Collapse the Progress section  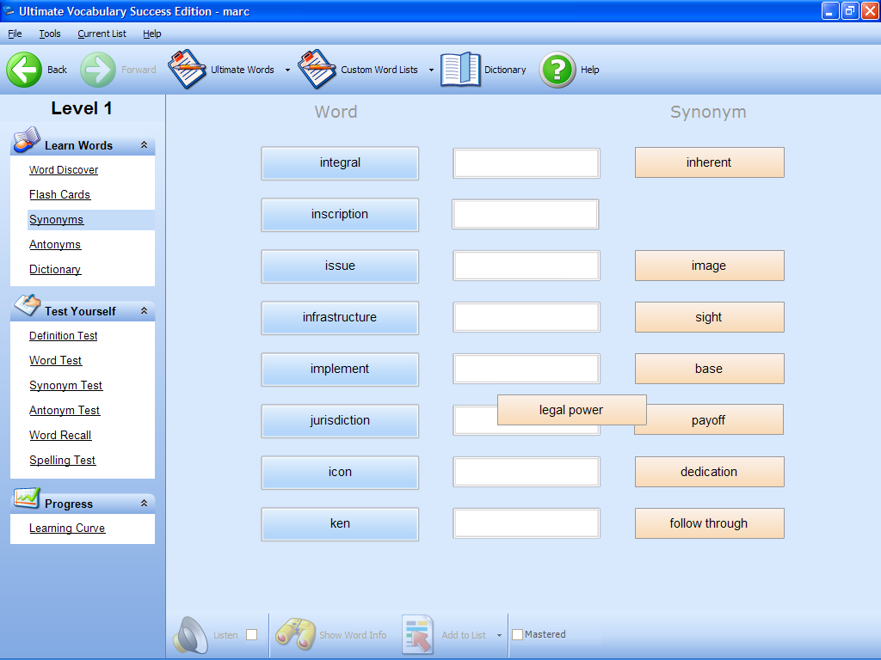(x=144, y=504)
